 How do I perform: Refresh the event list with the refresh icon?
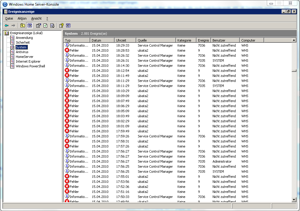point(45,26)
